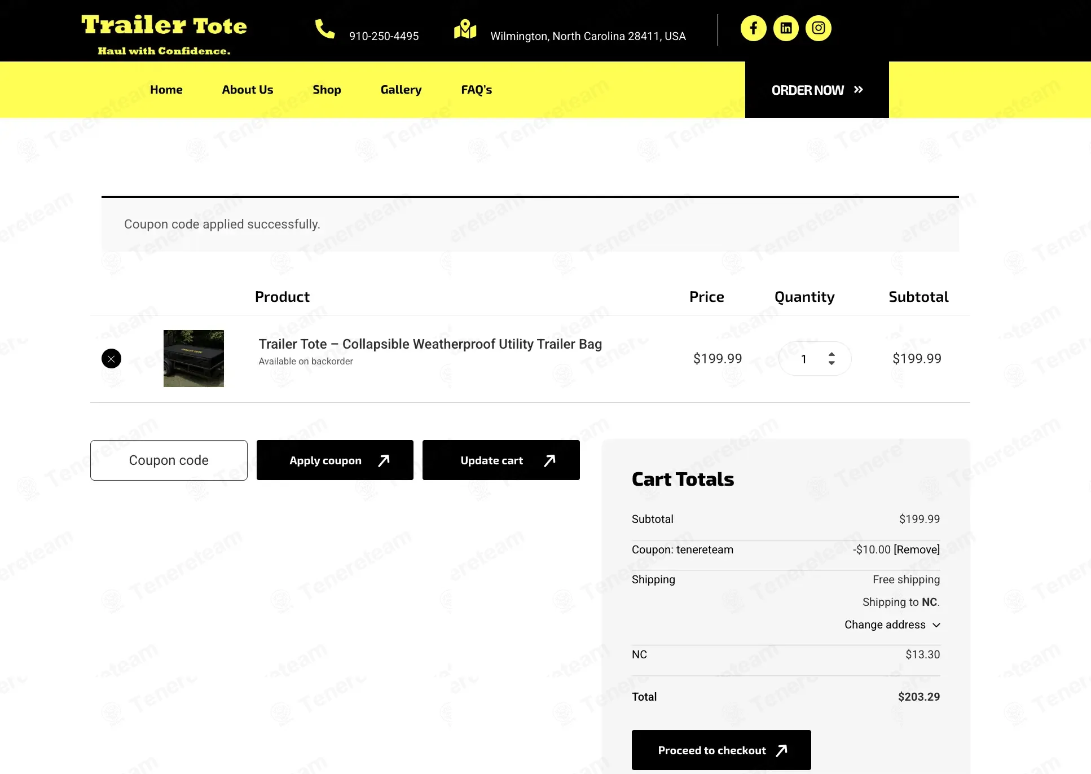
Task: Select the NC tax value $13.30
Action: (x=923, y=654)
